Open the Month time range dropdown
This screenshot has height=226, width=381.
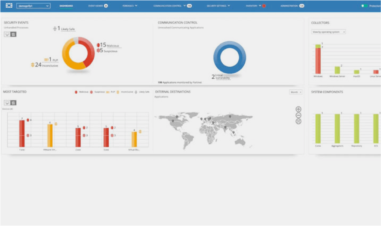(x=296, y=92)
